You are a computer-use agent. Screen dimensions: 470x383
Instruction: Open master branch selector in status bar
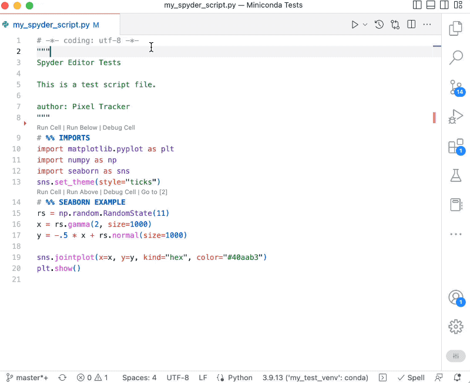27,378
